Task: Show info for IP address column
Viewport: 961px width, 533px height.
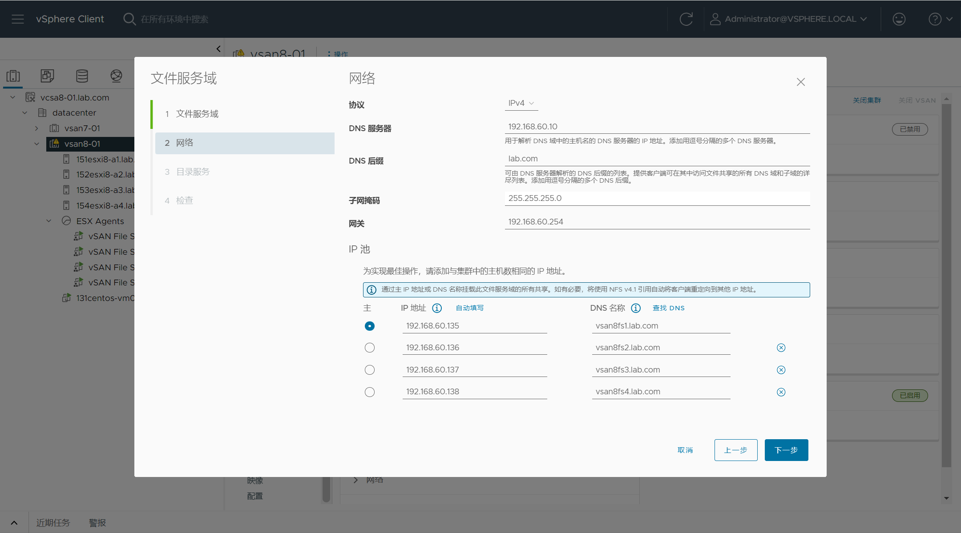Action: pos(437,308)
